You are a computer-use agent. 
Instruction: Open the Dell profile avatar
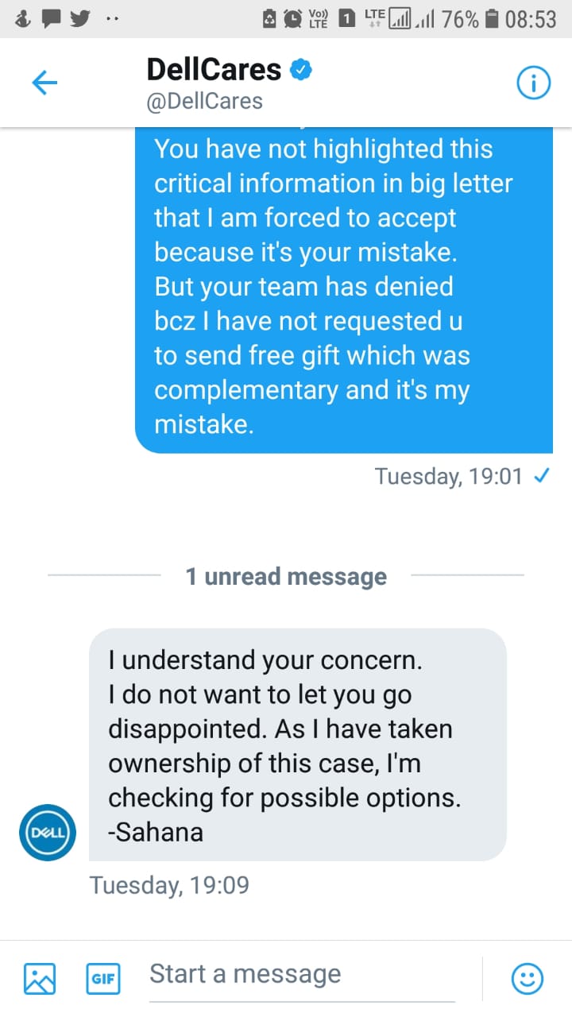click(47, 832)
